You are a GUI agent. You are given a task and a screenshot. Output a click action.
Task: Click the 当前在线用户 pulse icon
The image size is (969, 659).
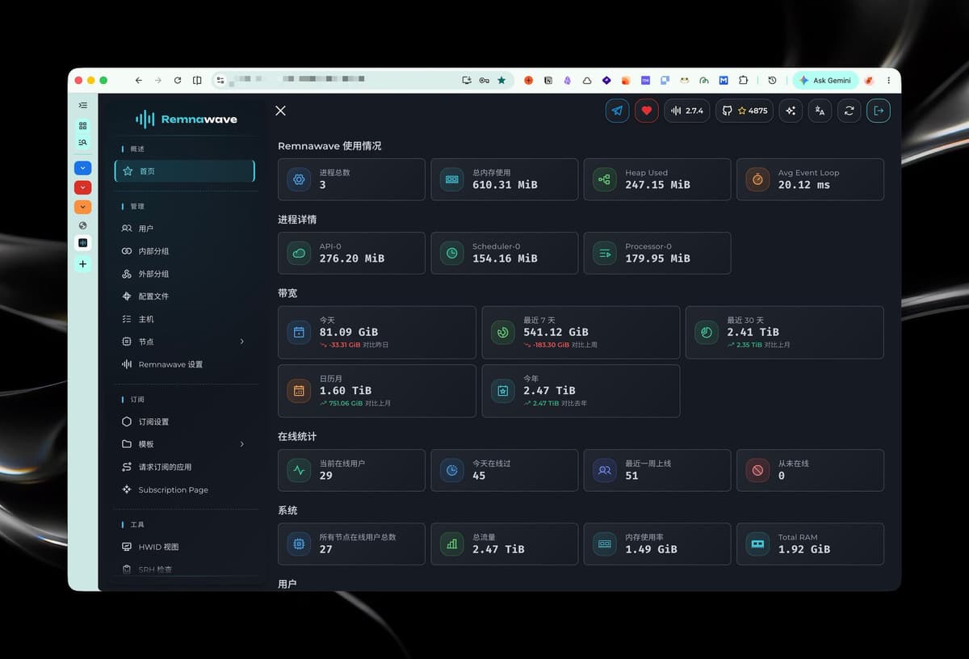click(299, 470)
